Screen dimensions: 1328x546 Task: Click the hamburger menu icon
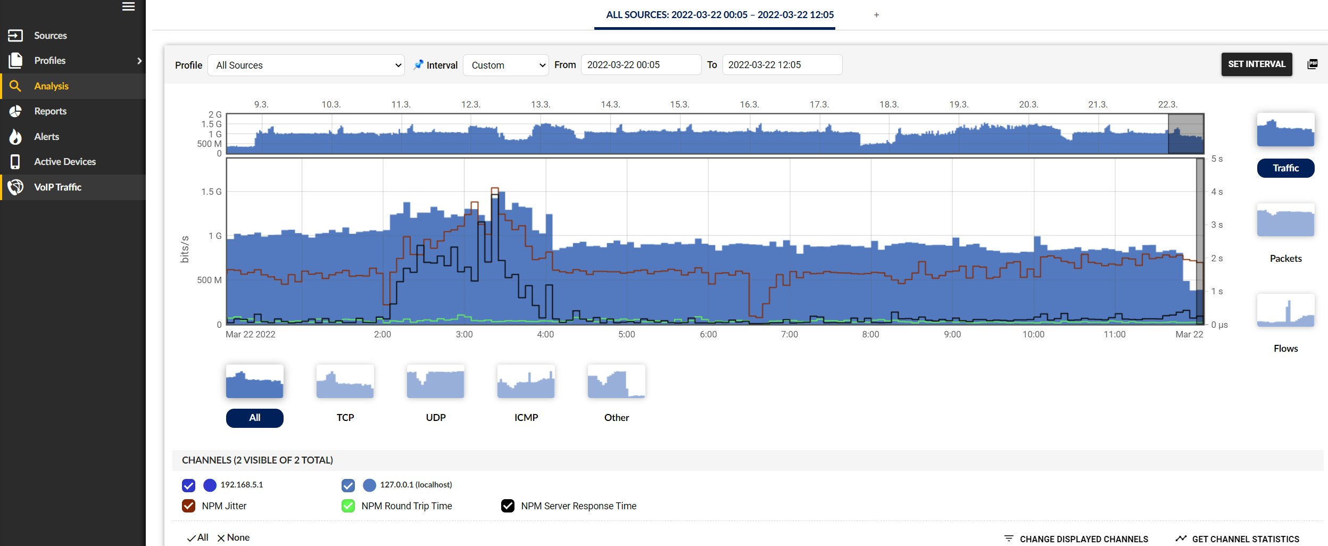tap(128, 6)
